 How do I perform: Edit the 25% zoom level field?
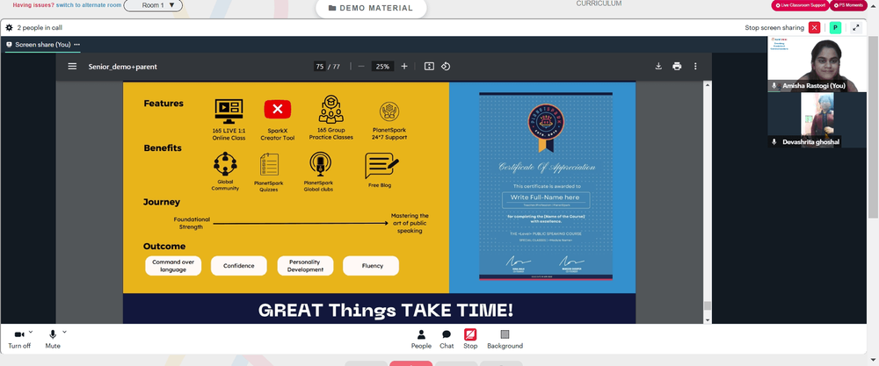(x=383, y=66)
